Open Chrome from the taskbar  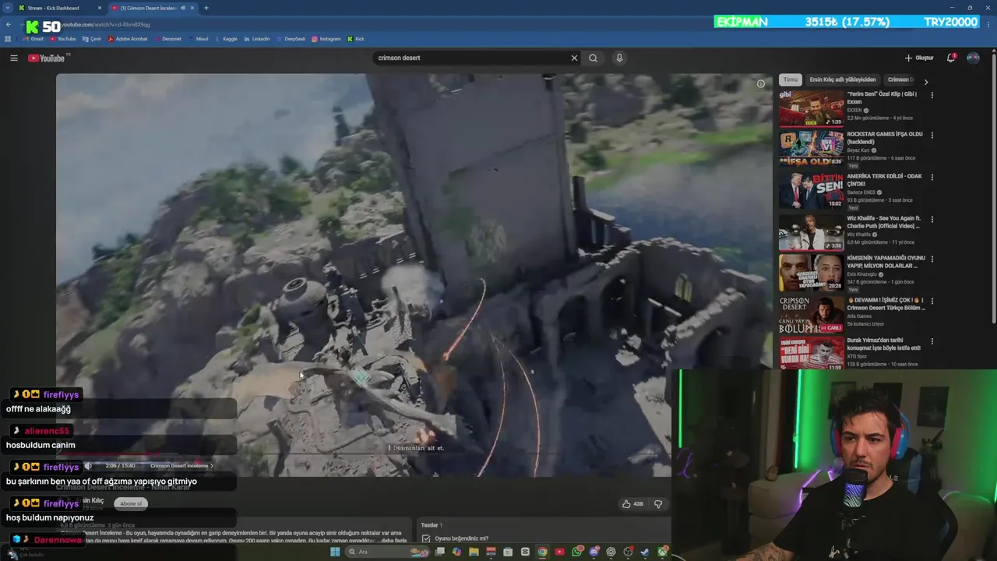(x=542, y=552)
